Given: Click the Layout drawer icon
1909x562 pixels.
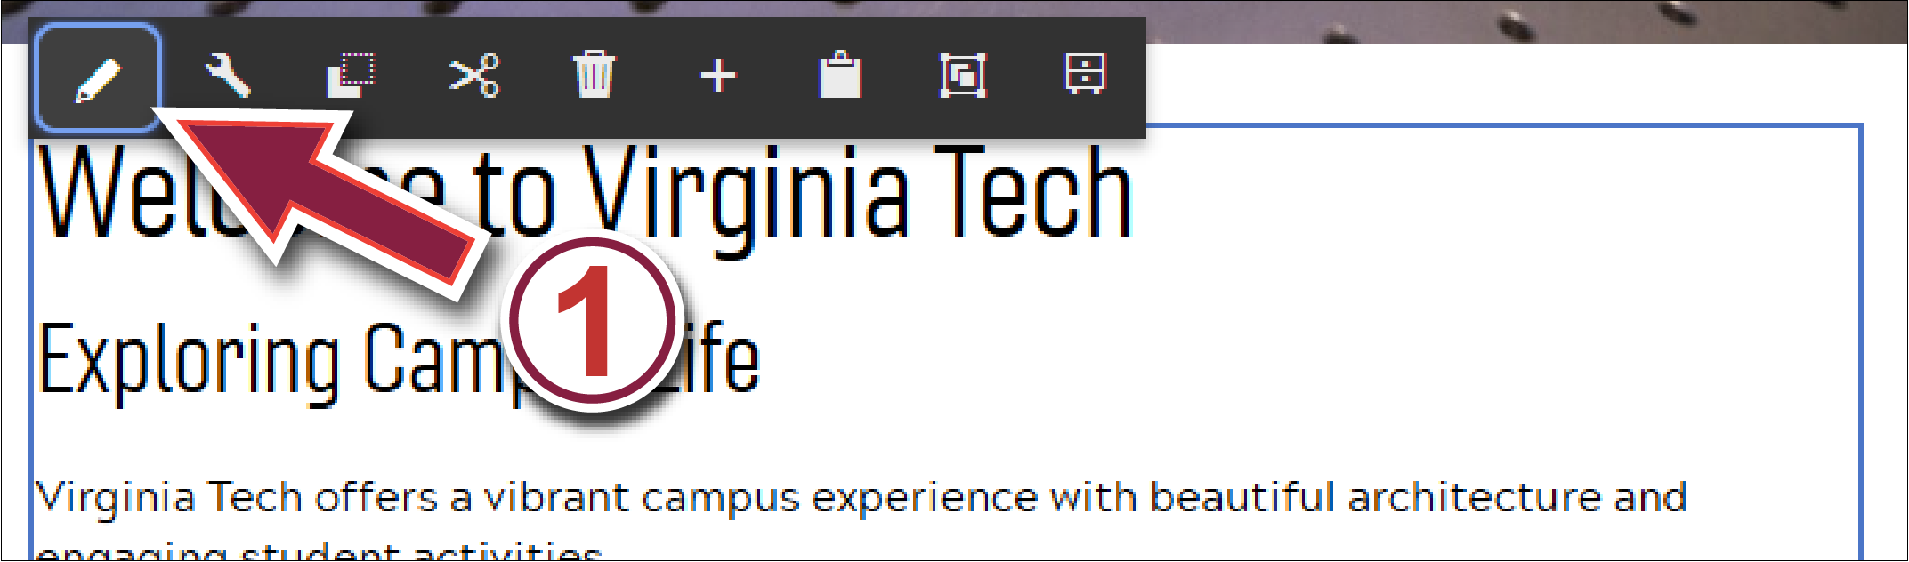Looking at the screenshot, I should coord(1086,74).
